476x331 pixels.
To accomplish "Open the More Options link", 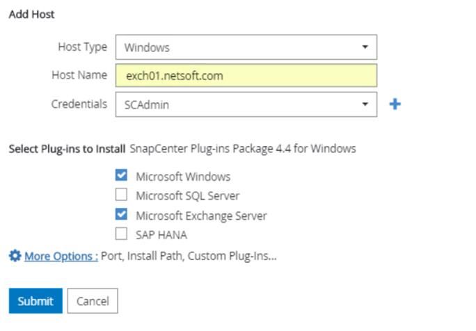I will coord(61,256).
